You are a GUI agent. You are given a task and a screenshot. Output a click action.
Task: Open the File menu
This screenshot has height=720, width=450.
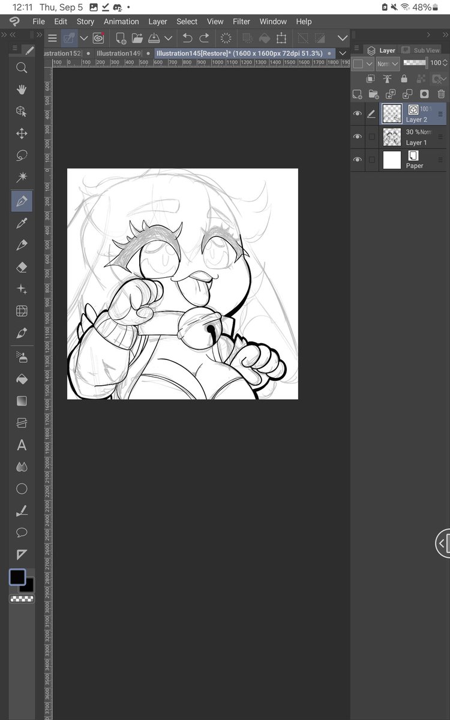point(38,21)
